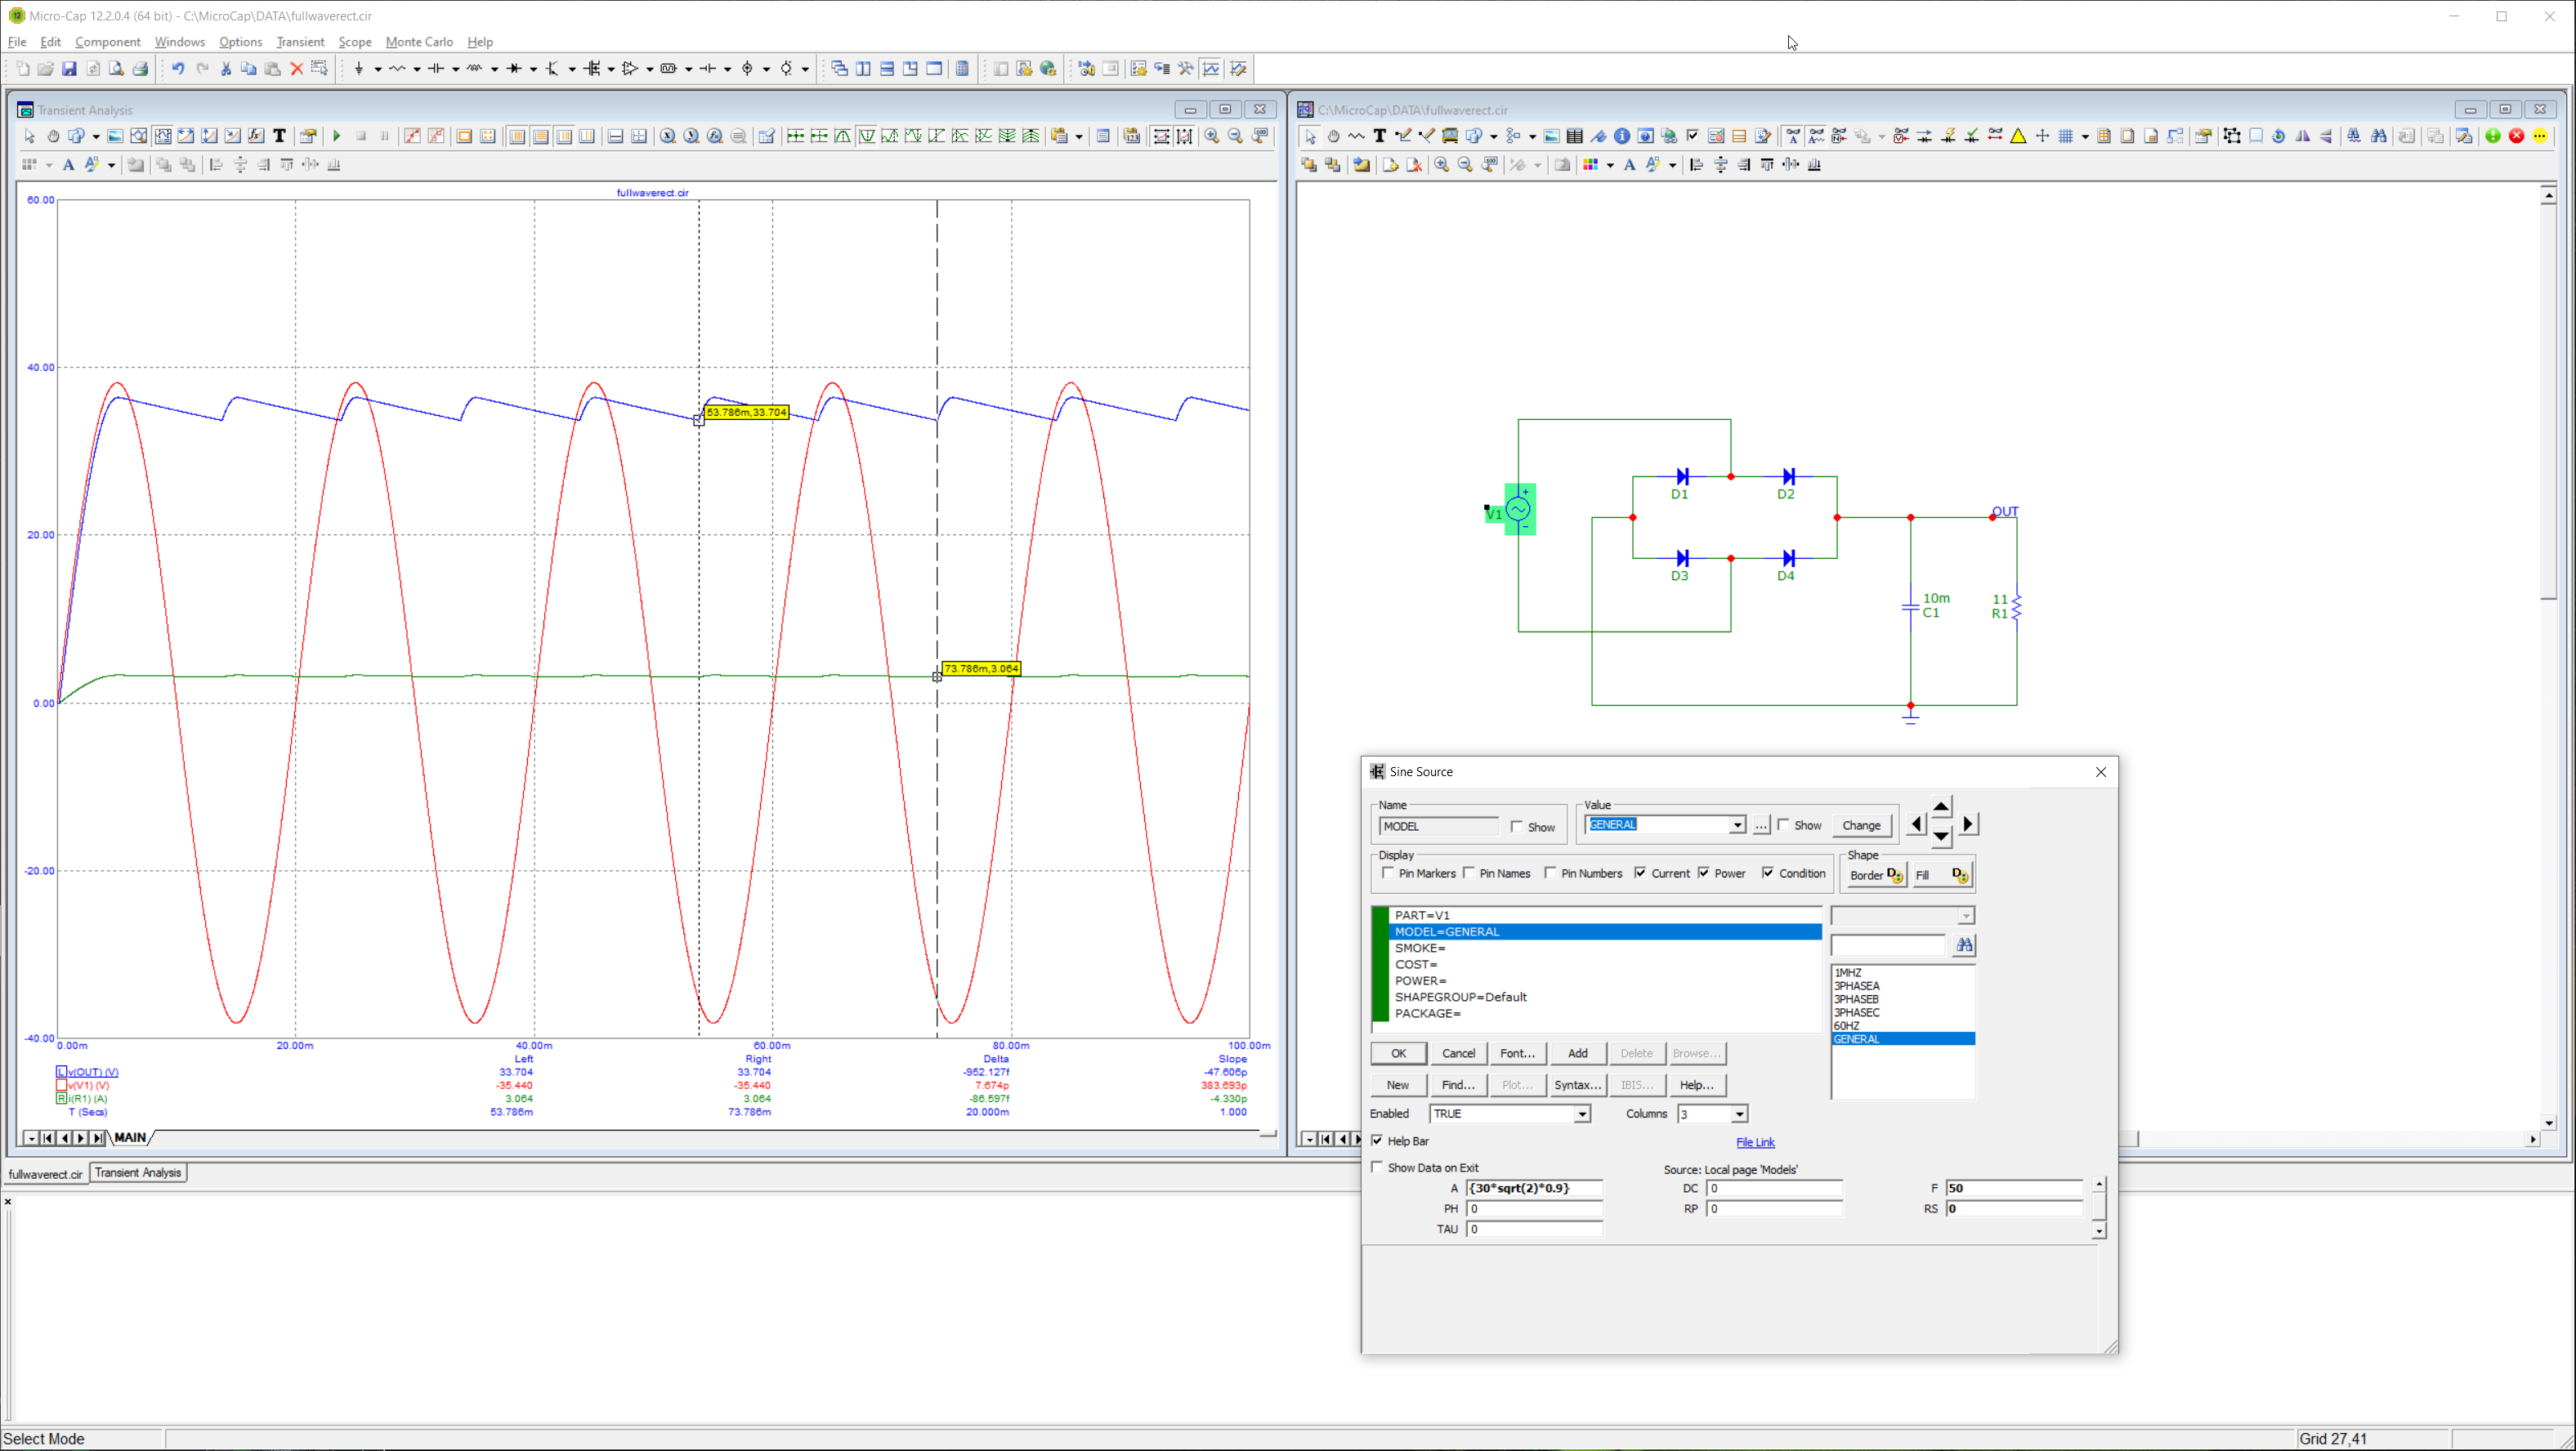Click the Change button
2576x1451 pixels.
click(1861, 825)
